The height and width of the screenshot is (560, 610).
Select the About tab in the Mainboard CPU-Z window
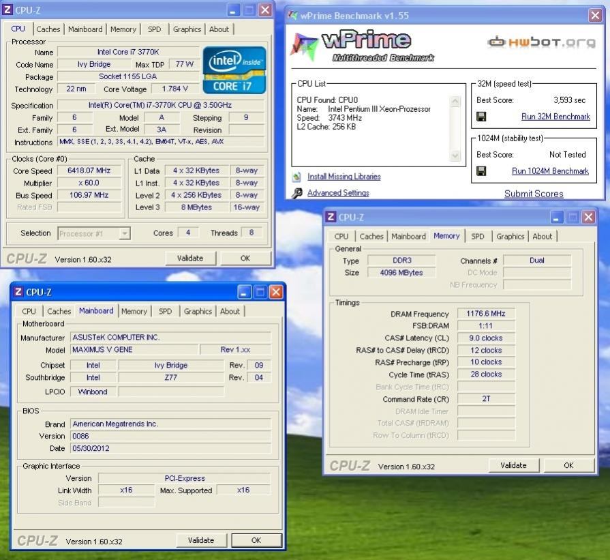click(x=230, y=311)
